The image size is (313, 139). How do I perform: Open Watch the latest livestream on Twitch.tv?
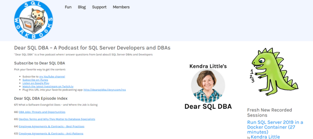[48, 86]
